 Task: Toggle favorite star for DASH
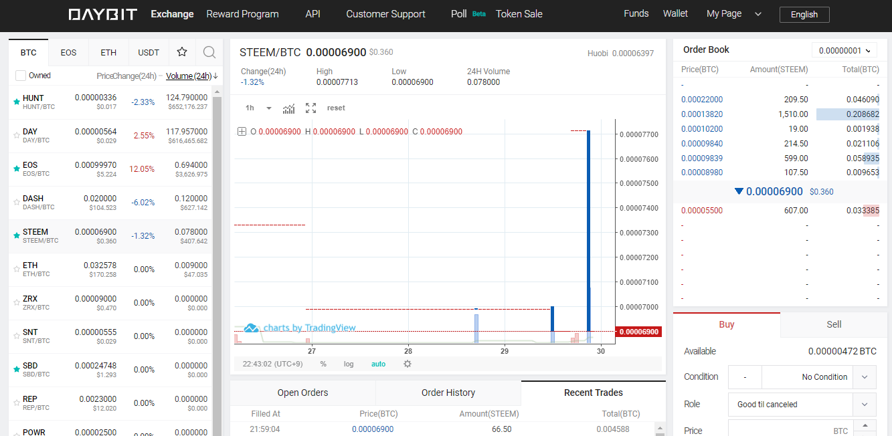(16, 203)
